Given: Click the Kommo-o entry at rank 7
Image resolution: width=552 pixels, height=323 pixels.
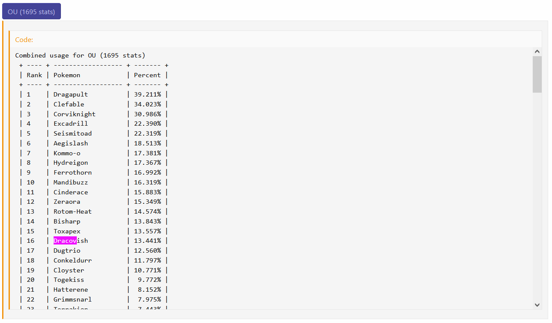Looking at the screenshot, I should (67, 153).
